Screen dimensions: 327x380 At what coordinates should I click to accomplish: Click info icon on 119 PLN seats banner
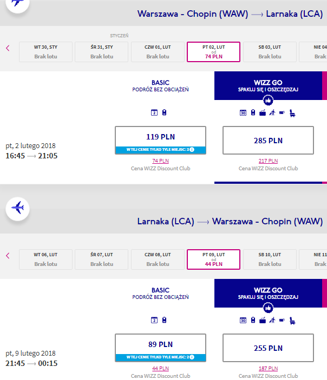(192, 150)
